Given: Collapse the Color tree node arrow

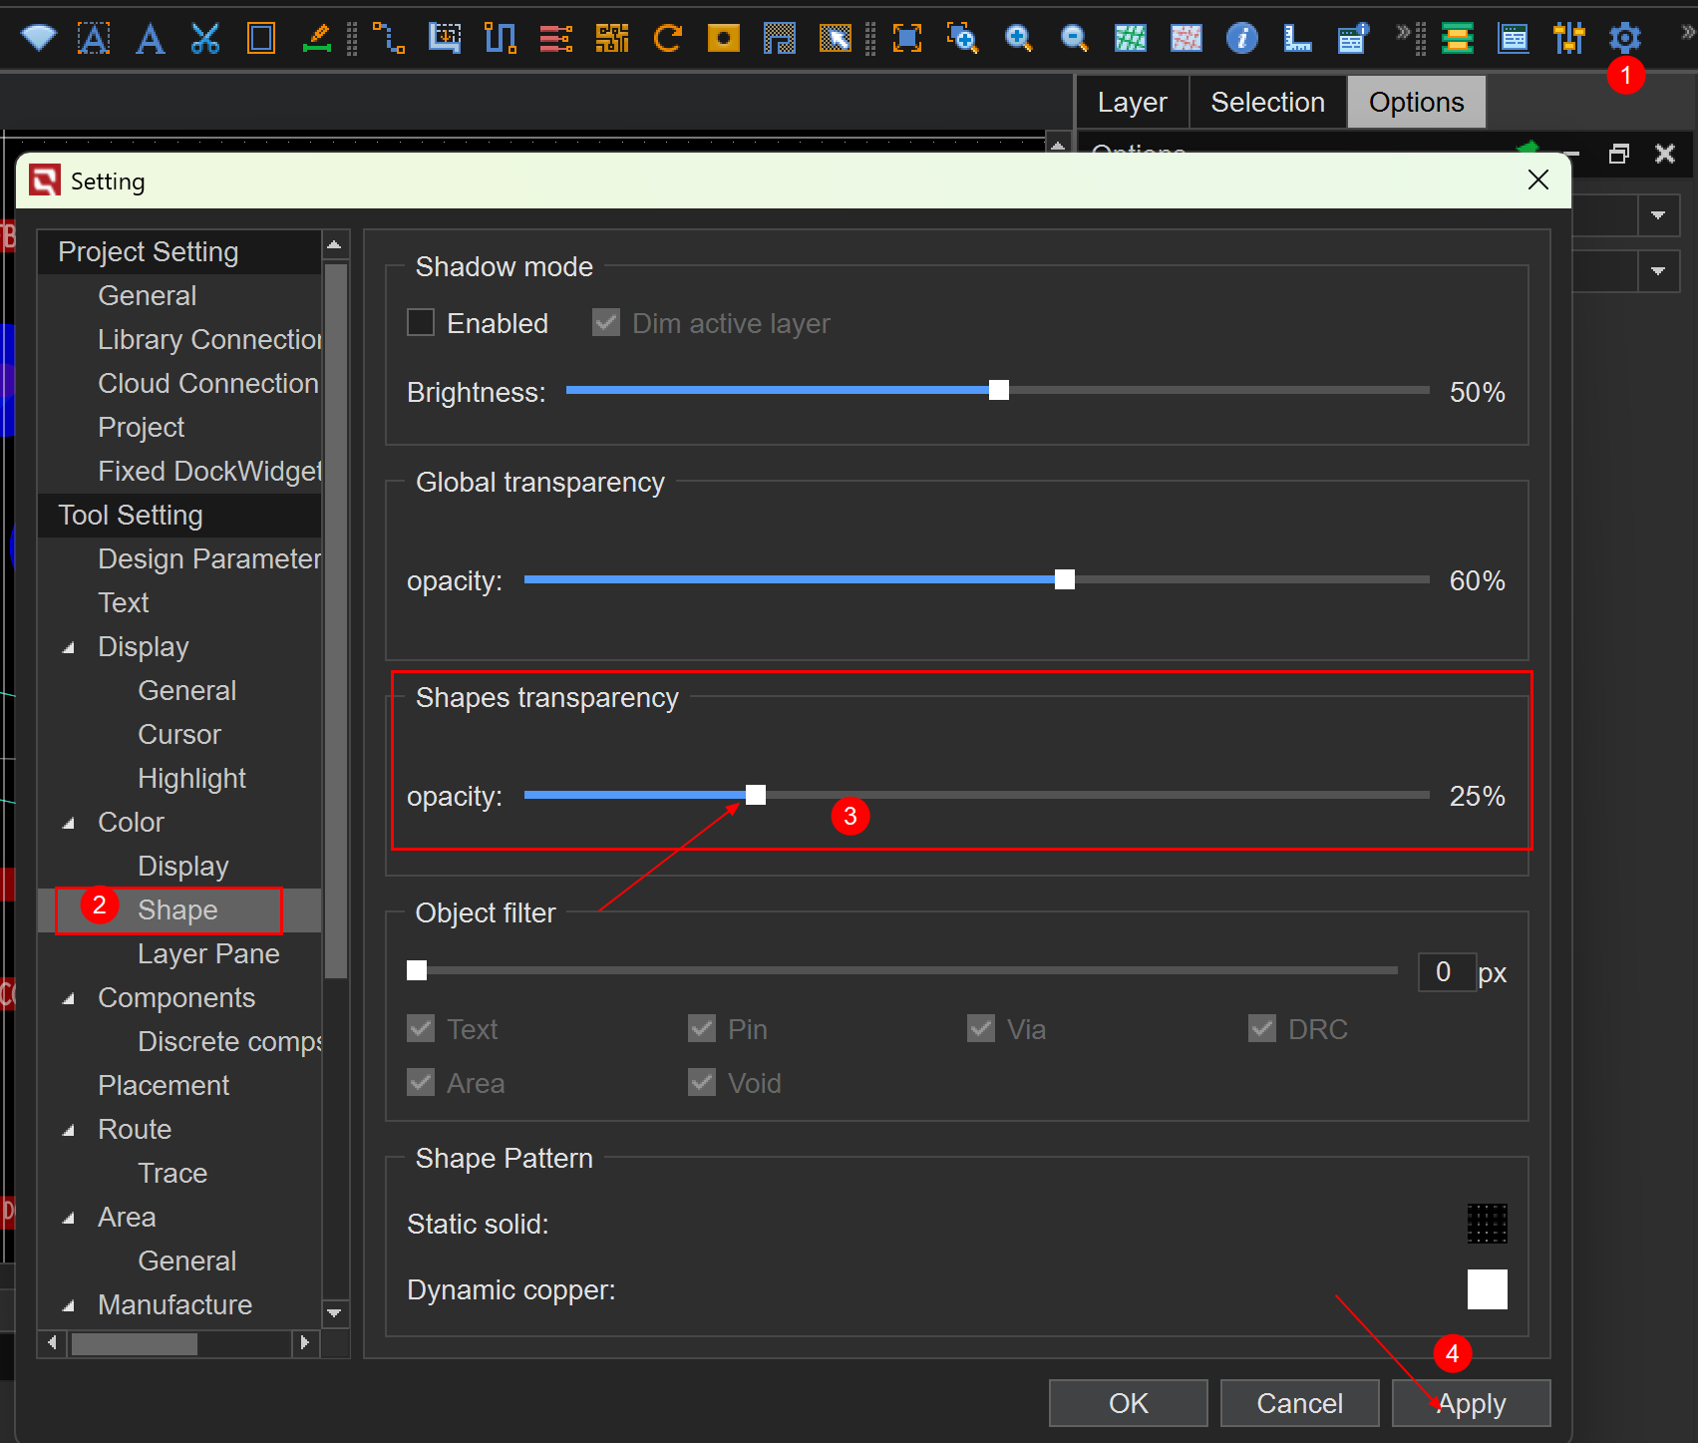Looking at the screenshot, I should point(69,824).
